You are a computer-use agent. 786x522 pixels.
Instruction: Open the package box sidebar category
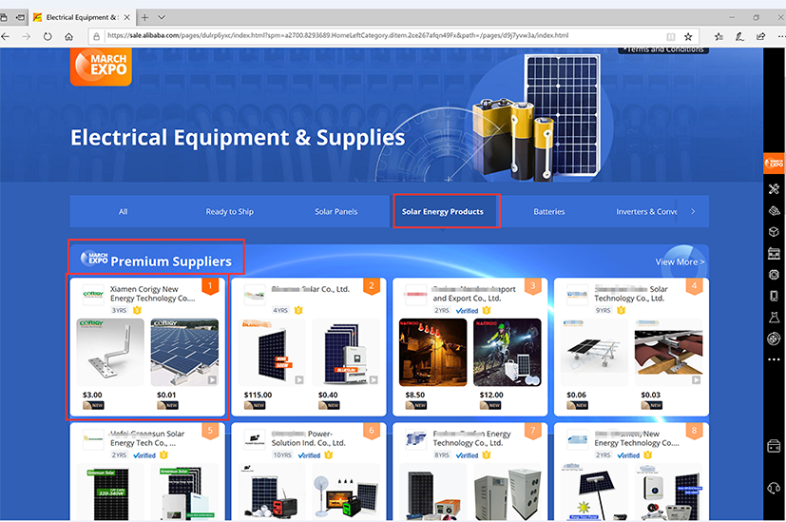pos(774,232)
